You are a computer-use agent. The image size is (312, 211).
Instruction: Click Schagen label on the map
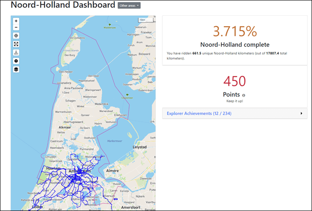click(x=70, y=101)
